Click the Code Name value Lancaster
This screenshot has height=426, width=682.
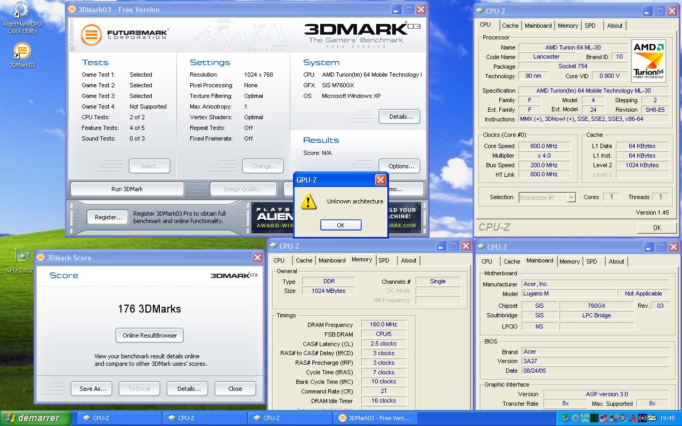(x=546, y=56)
